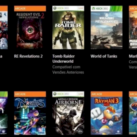The width and height of the screenshot is (137, 137).
Task: Open Medal of Honor Airborne cover
Action: 68,113
